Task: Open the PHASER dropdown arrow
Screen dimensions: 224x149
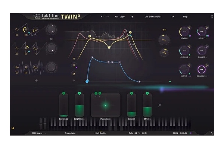Action: 206,57
